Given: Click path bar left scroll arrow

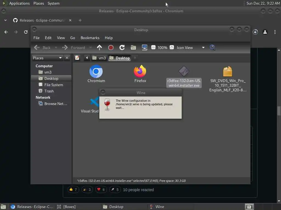Looking at the screenshot, I should (87, 58).
